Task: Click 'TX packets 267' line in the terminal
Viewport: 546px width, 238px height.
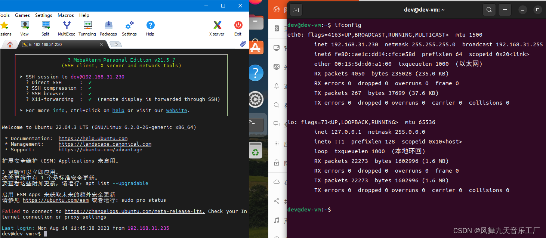Action: 376,93
